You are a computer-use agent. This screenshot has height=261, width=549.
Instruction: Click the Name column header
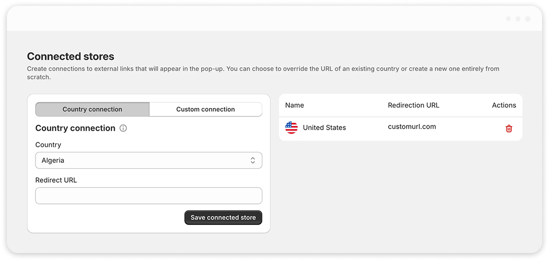click(295, 105)
